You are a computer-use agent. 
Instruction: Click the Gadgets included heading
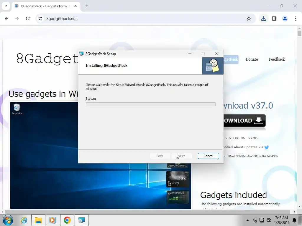(x=234, y=195)
